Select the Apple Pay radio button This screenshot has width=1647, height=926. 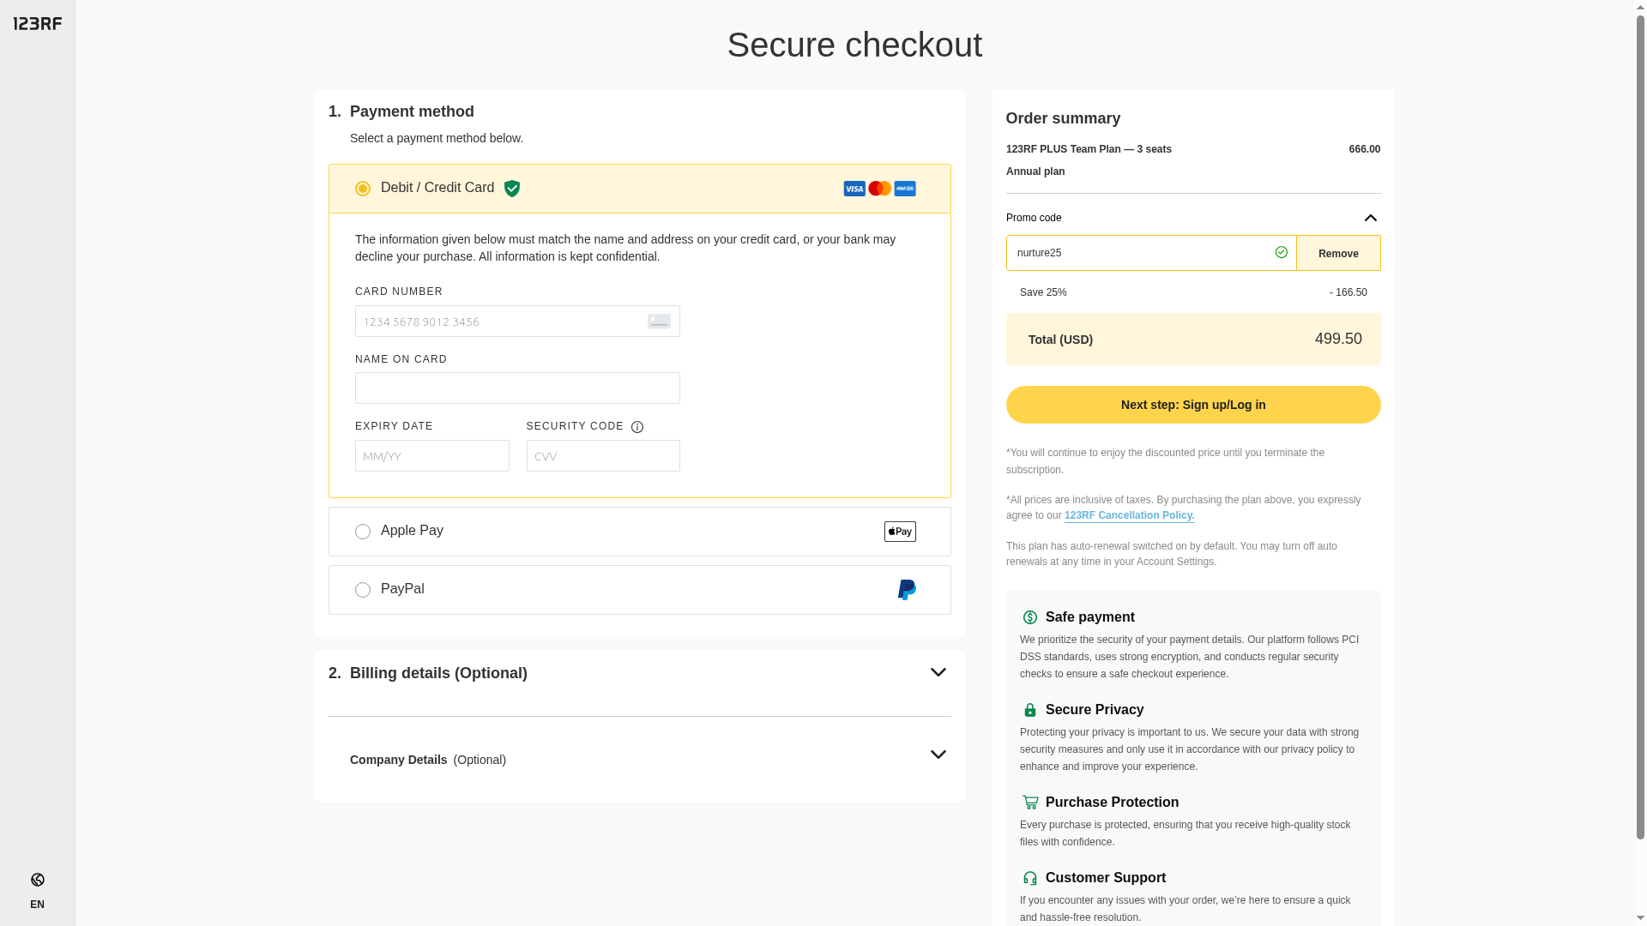363,532
